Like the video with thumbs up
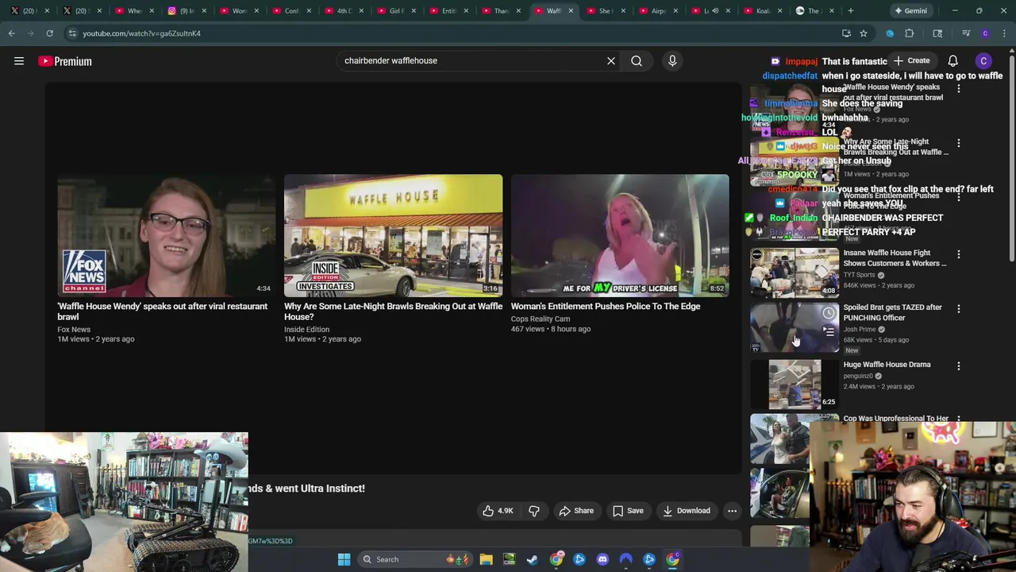 [x=498, y=511]
